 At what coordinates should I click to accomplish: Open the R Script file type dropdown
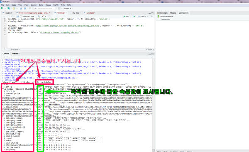(150, 49)
